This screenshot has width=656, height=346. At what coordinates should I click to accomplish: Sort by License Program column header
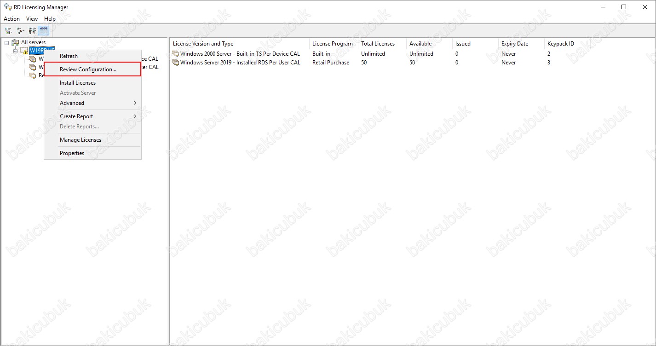tap(334, 44)
